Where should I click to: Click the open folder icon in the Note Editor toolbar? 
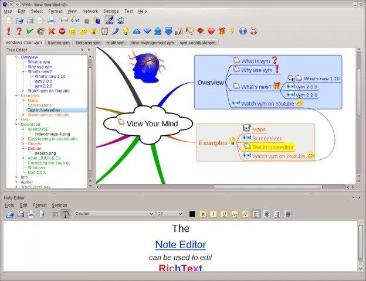pyautogui.click(x=10, y=214)
